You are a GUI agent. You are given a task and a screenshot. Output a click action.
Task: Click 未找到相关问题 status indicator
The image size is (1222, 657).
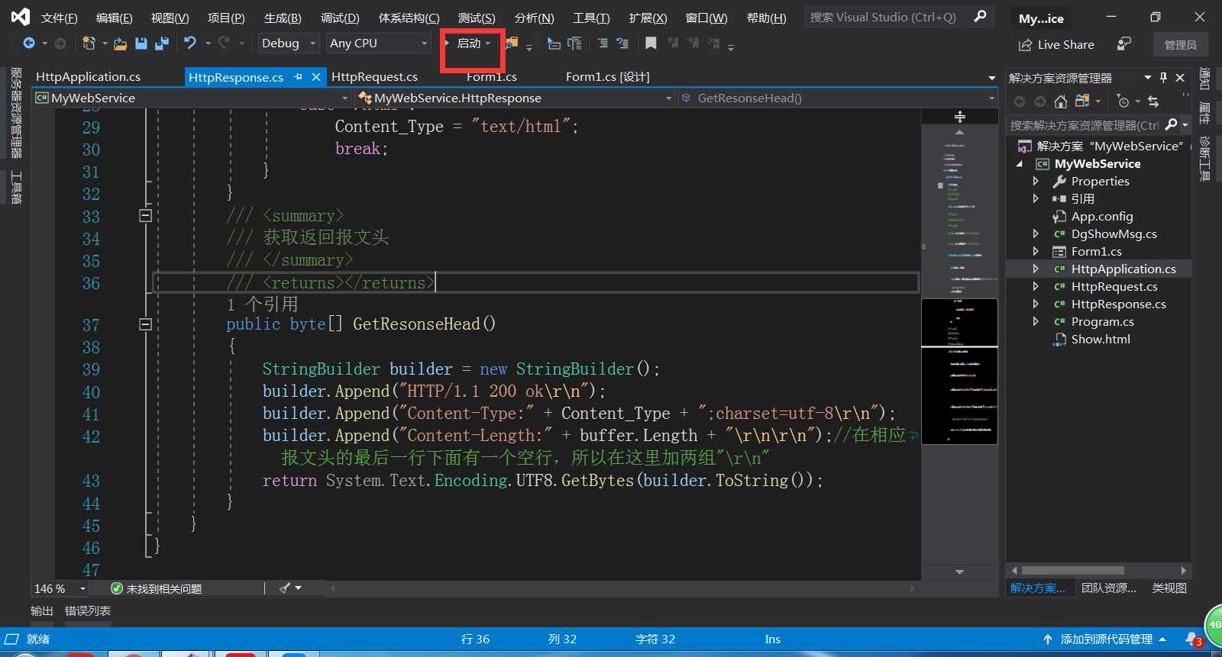(x=157, y=588)
